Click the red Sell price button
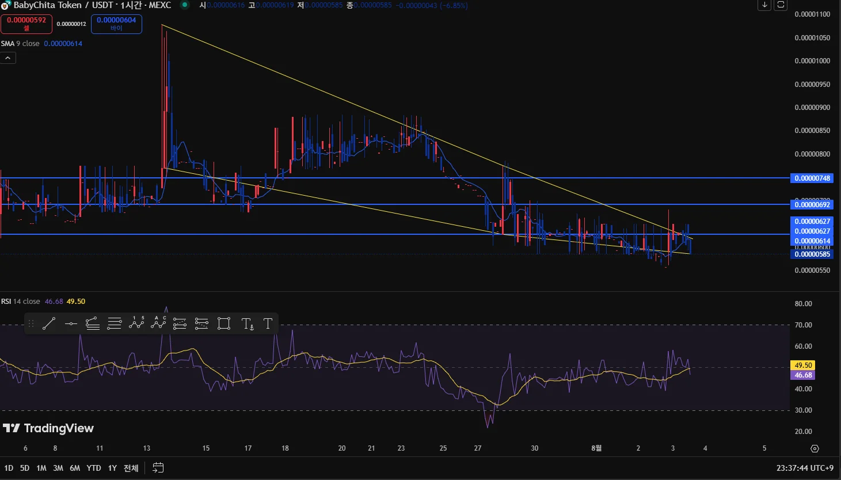The height and width of the screenshot is (480, 841). tap(26, 24)
